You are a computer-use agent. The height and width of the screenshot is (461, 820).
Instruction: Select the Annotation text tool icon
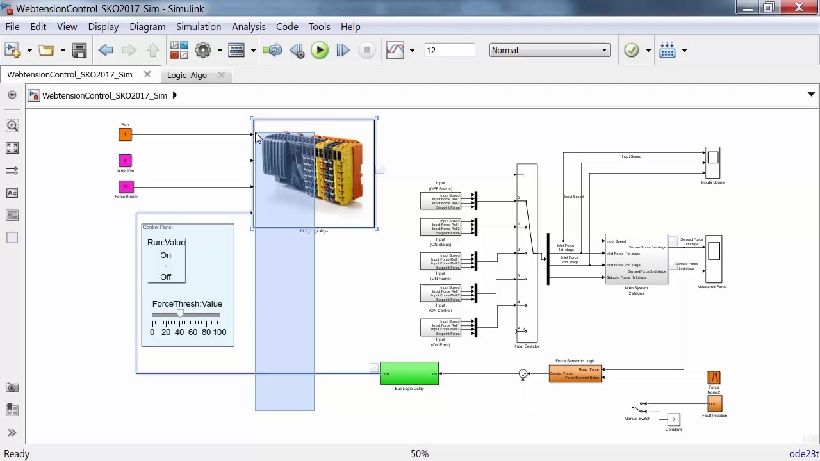12,193
